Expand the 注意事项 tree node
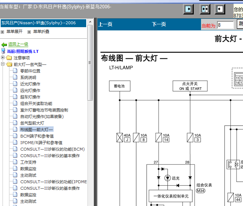Screen dimensions: 243x206 (3, 58)
